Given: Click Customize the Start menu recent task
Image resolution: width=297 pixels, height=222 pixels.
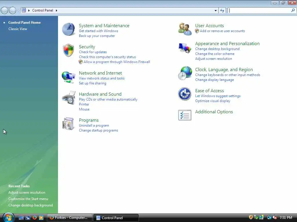Looking at the screenshot, I should pyautogui.click(x=28, y=199).
